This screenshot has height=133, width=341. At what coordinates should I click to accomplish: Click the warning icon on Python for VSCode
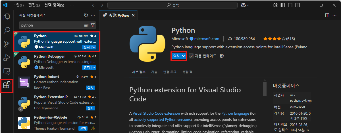93,128
